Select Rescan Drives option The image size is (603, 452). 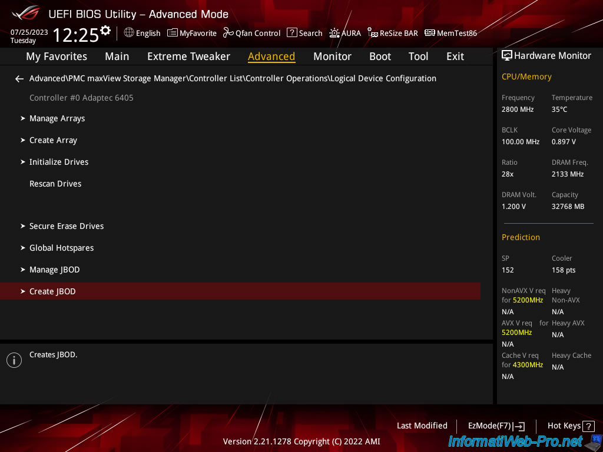coord(55,184)
